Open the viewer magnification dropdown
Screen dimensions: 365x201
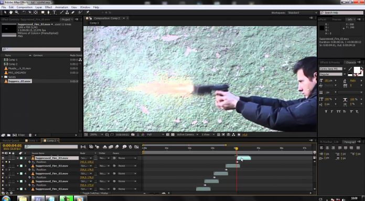[96, 135]
